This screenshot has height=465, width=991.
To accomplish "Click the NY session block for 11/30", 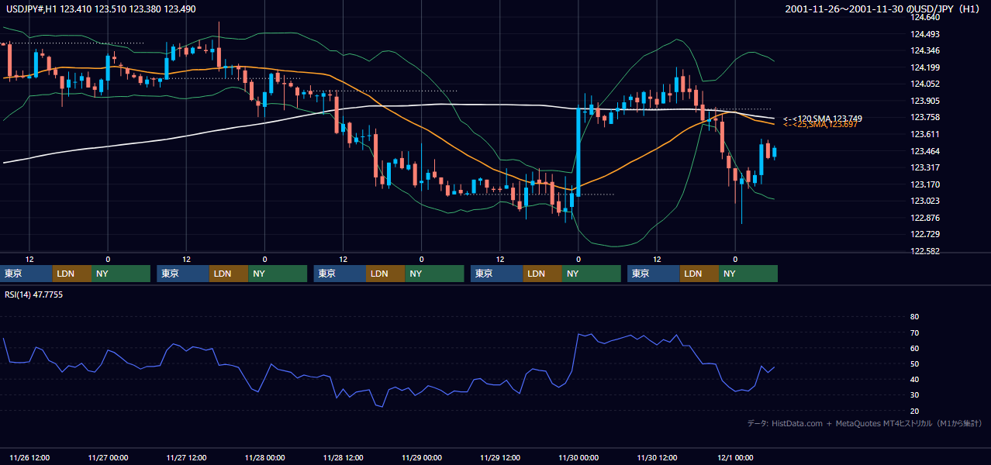I will pyautogui.click(x=748, y=274).
